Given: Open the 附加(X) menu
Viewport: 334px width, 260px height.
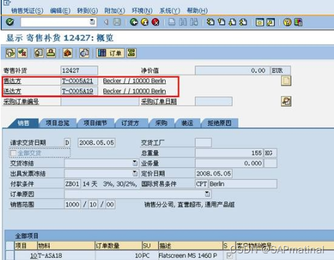Looking at the screenshot, I should [115, 11].
